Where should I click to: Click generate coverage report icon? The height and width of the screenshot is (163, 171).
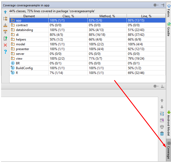5,38
